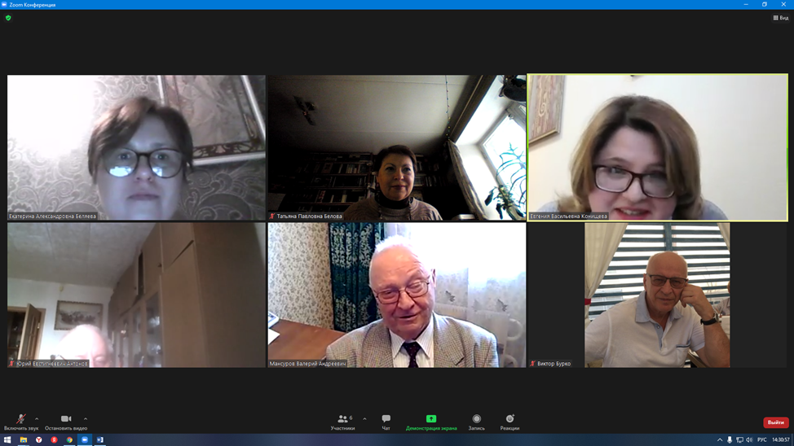
Task: Select Екатерина Александровна Беляева video tile
Action: [136, 147]
